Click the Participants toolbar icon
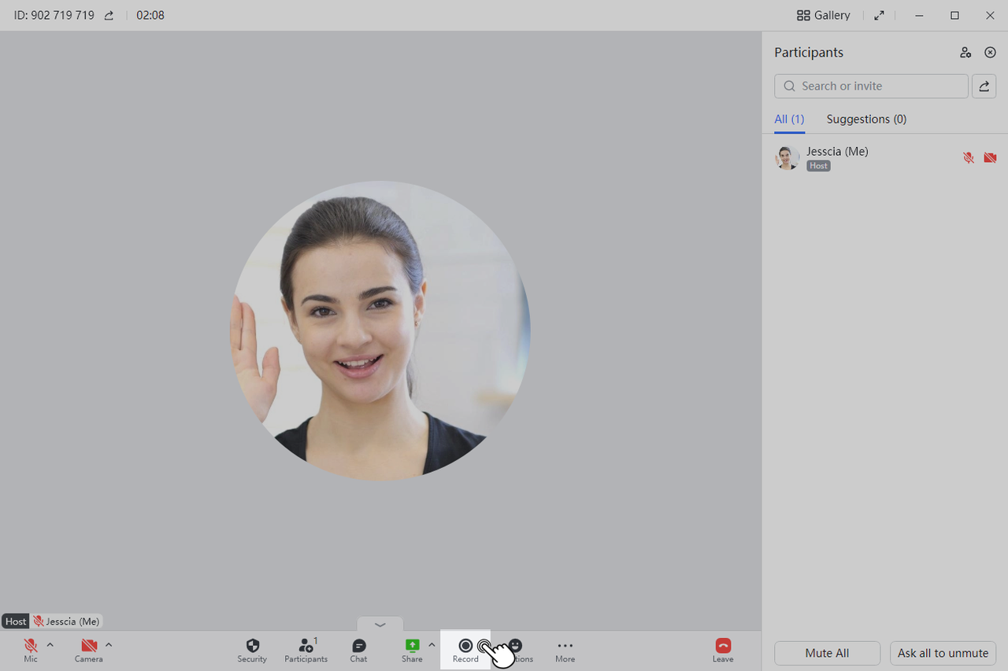The height and width of the screenshot is (671, 1008). click(306, 650)
